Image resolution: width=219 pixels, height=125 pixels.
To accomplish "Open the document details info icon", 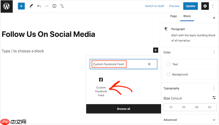I will 54,6.
